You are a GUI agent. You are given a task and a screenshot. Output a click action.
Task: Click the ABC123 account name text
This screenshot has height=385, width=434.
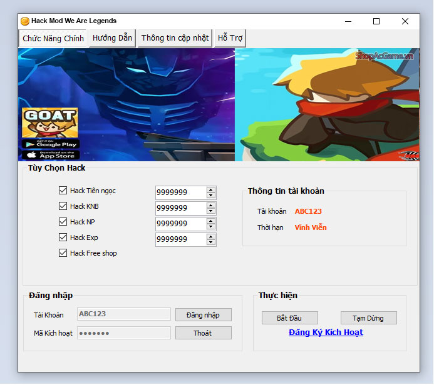(x=308, y=211)
